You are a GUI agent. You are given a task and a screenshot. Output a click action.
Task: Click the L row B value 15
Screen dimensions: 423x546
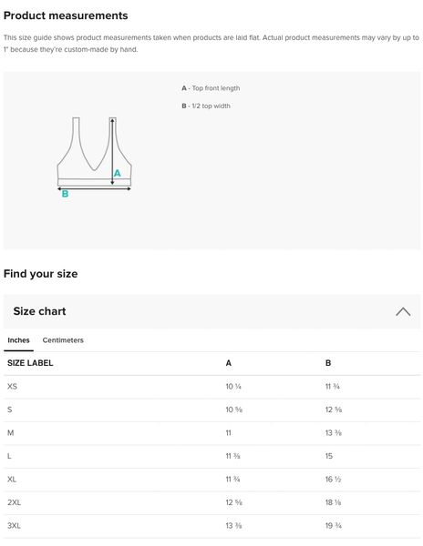point(329,456)
